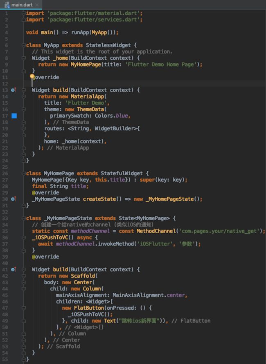The height and width of the screenshot is (364, 266).
Task: Click the _iOSPushToVC() call on line 48
Action: (x=88, y=314)
